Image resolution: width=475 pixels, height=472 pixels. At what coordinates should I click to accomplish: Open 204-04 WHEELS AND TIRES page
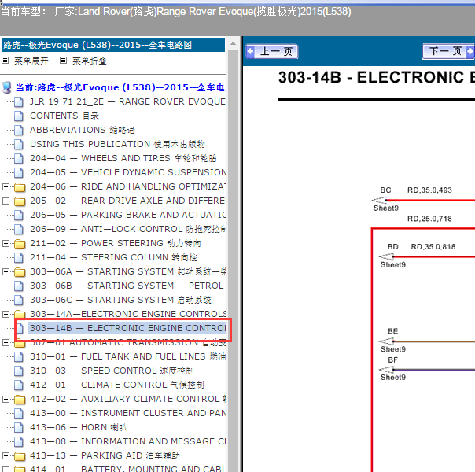tap(123, 158)
